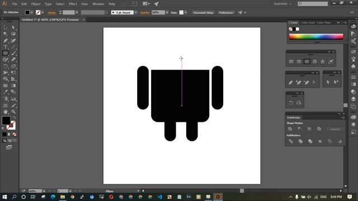Open Opacity value dropdown
Viewport: 358px width, 201px height.
(x=167, y=12)
